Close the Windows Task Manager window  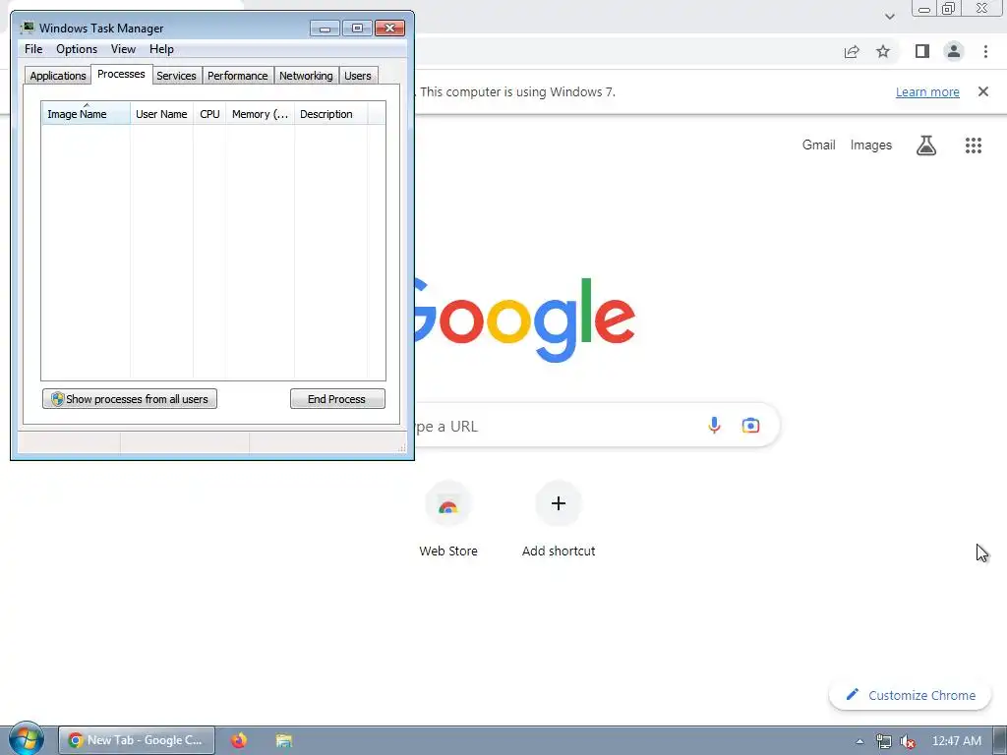389,29
